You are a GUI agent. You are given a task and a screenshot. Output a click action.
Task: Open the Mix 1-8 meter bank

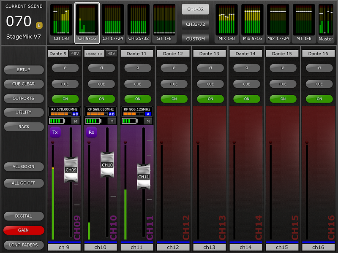pyautogui.click(x=226, y=23)
